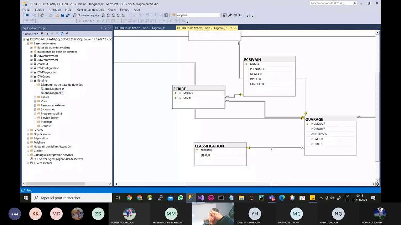Pin the Explorateur d'objets panel
Viewport: 401px width, 225px height.
click(x=105, y=28)
